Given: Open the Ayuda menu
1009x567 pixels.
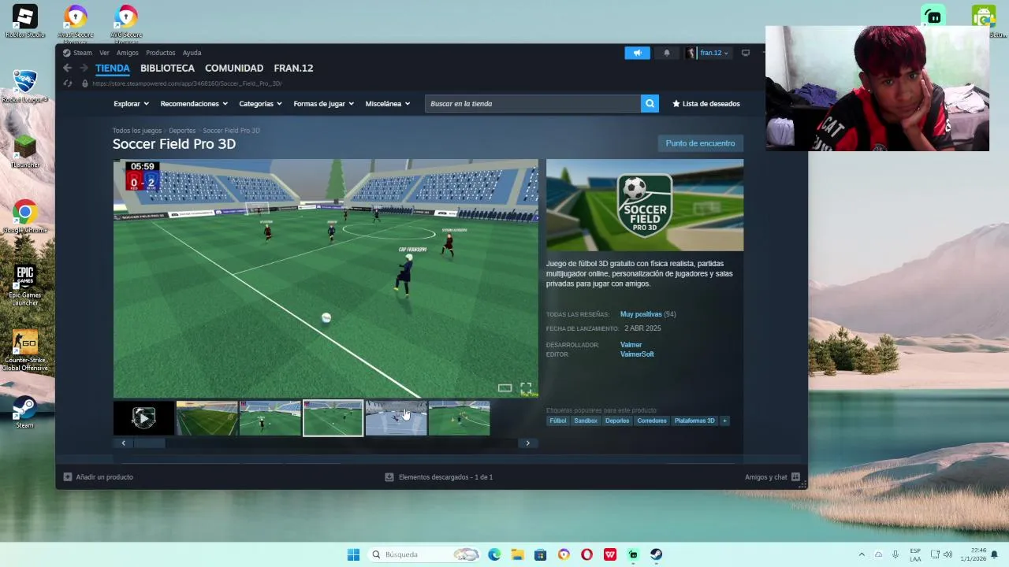Looking at the screenshot, I should [x=192, y=53].
